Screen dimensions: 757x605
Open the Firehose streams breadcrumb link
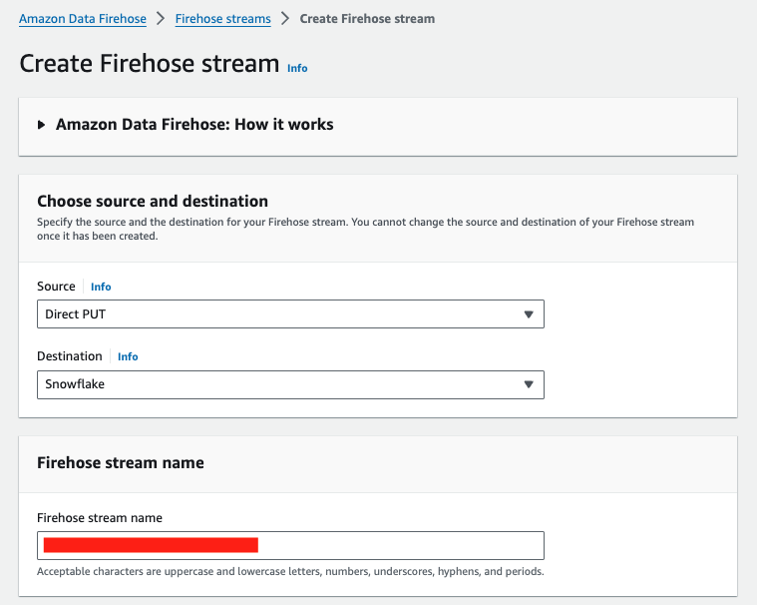point(222,19)
